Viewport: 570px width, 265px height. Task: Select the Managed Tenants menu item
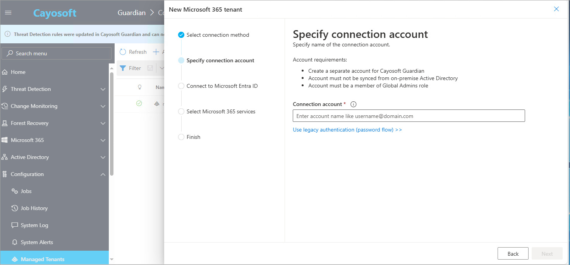coord(54,258)
